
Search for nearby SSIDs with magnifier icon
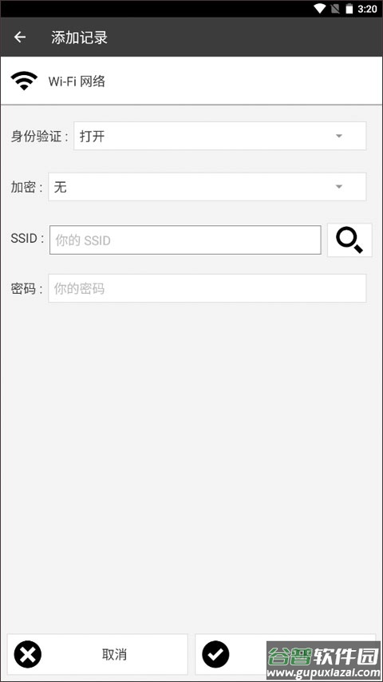[349, 240]
